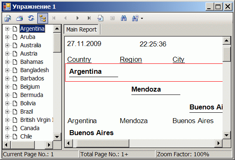Select Bolivia in the group tree

[28, 103]
